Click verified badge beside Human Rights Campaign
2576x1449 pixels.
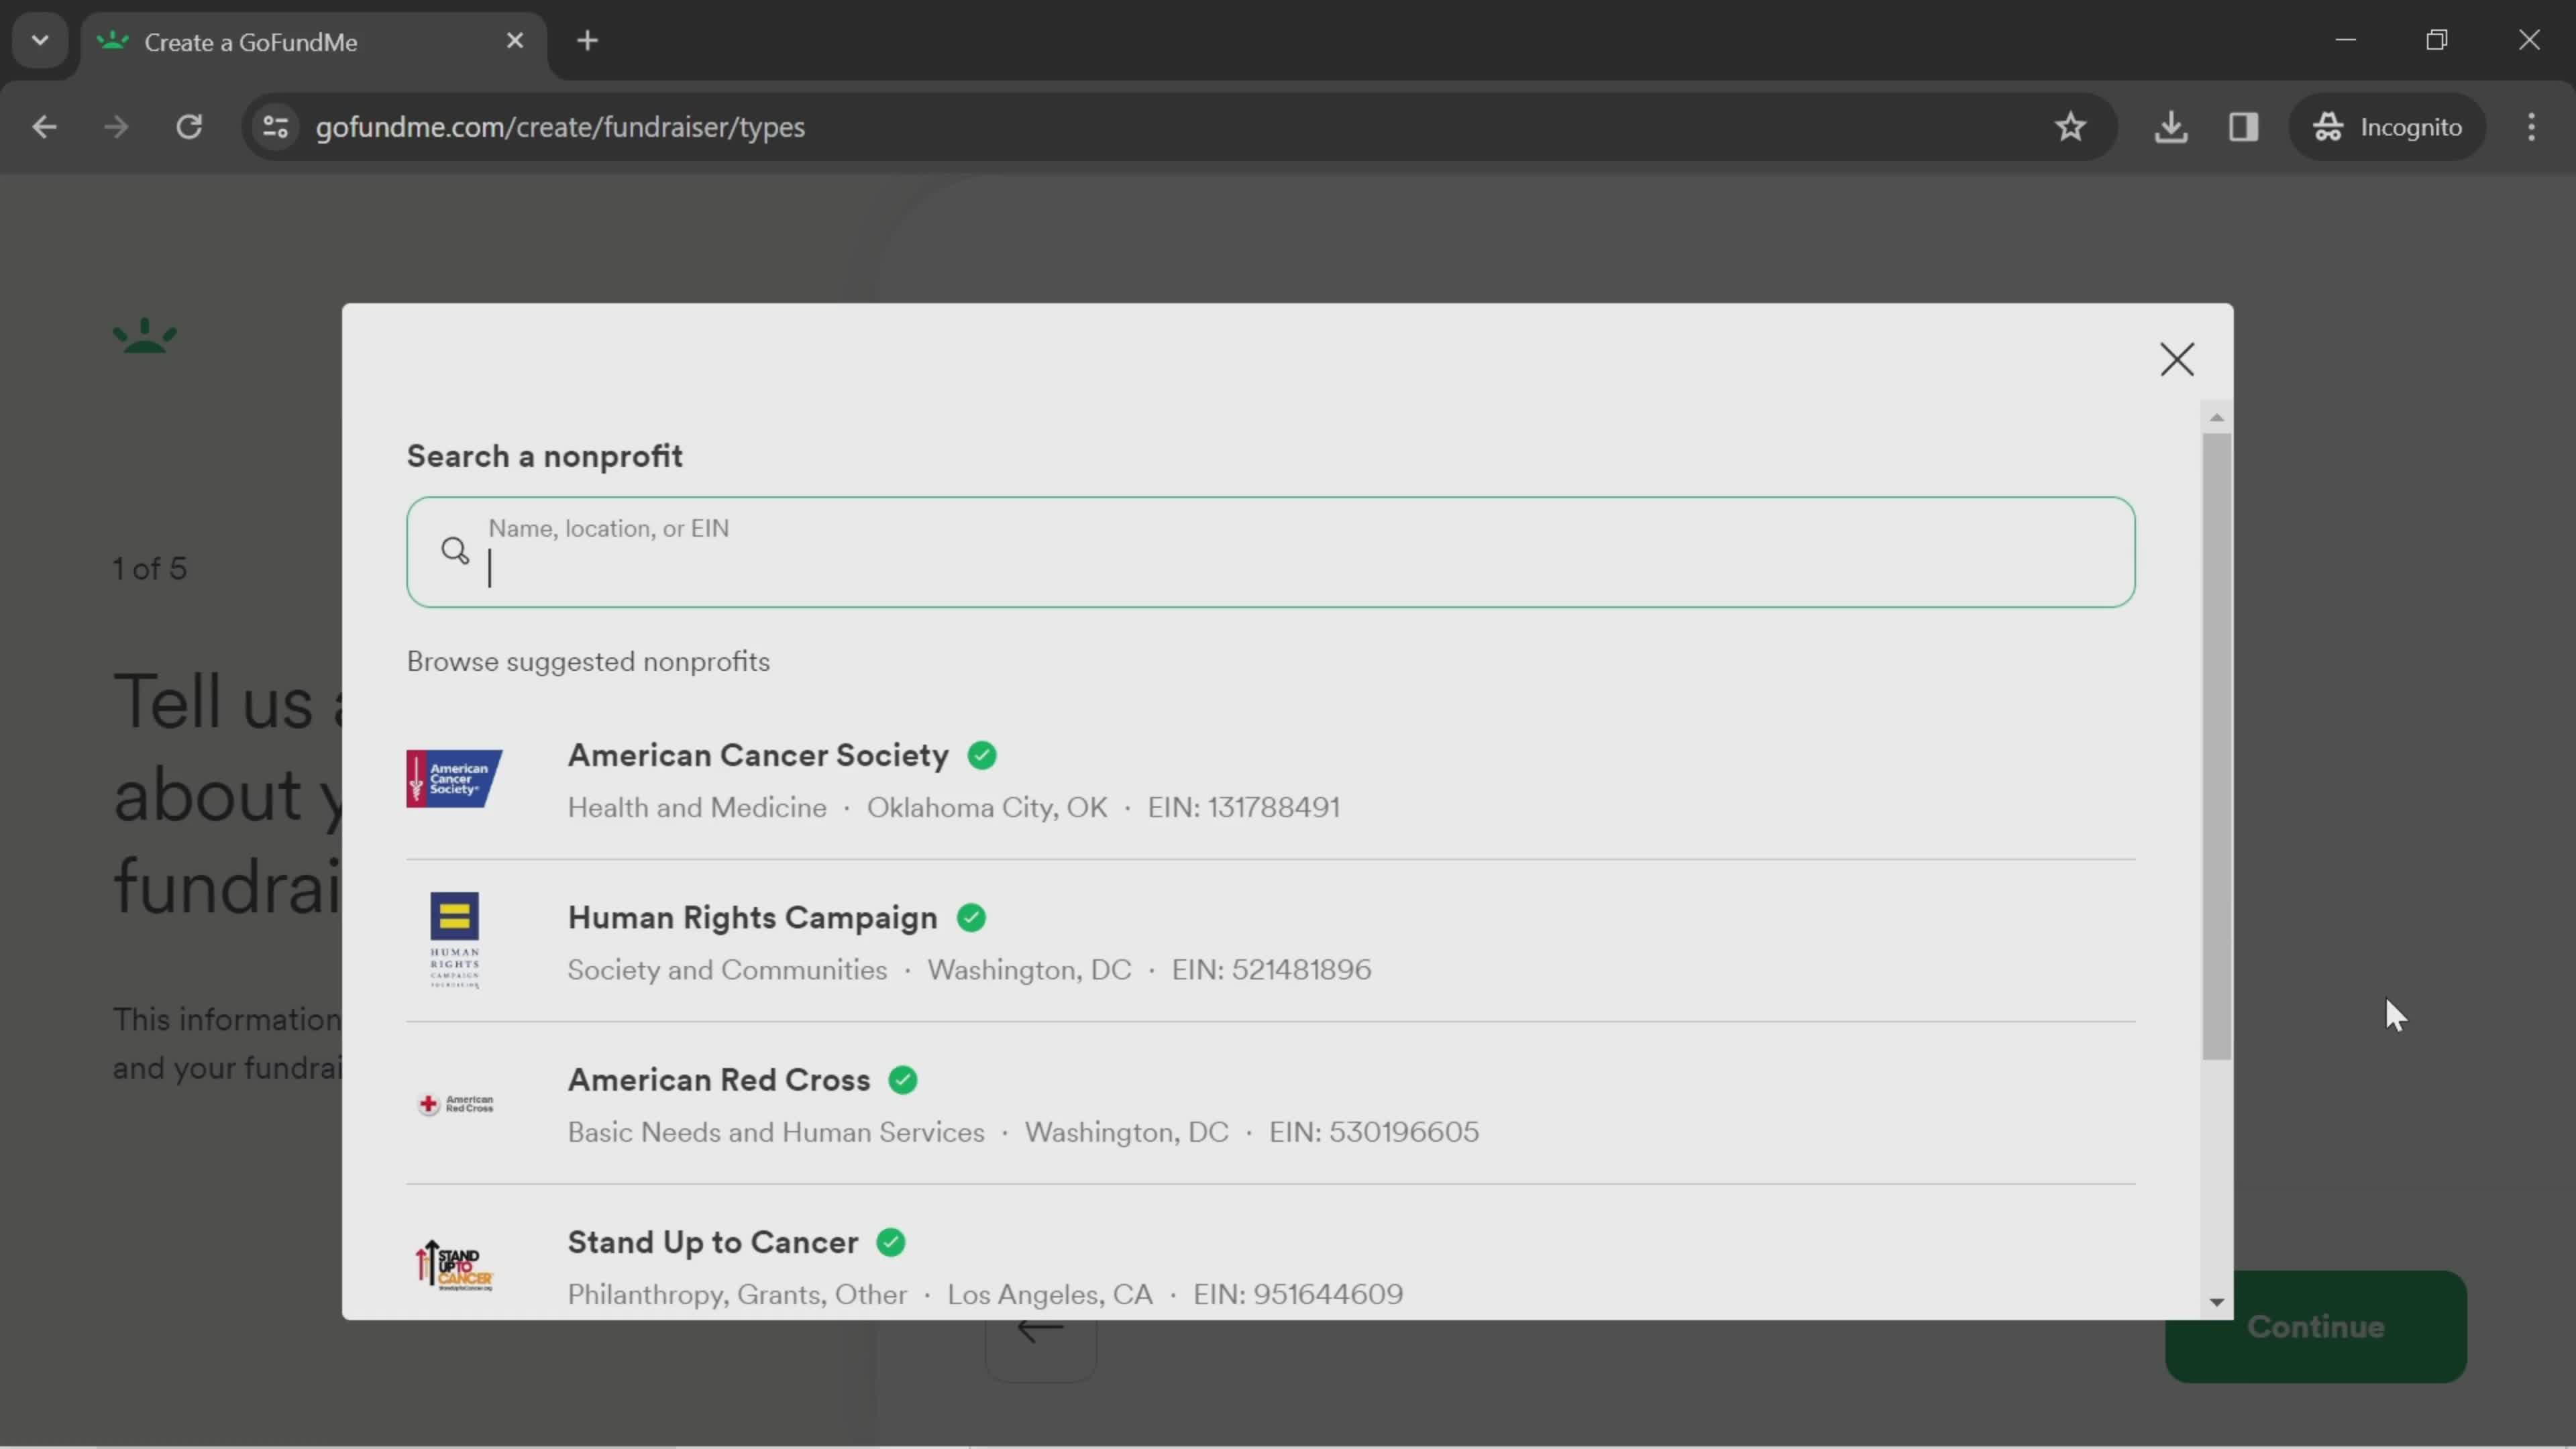tap(971, 918)
